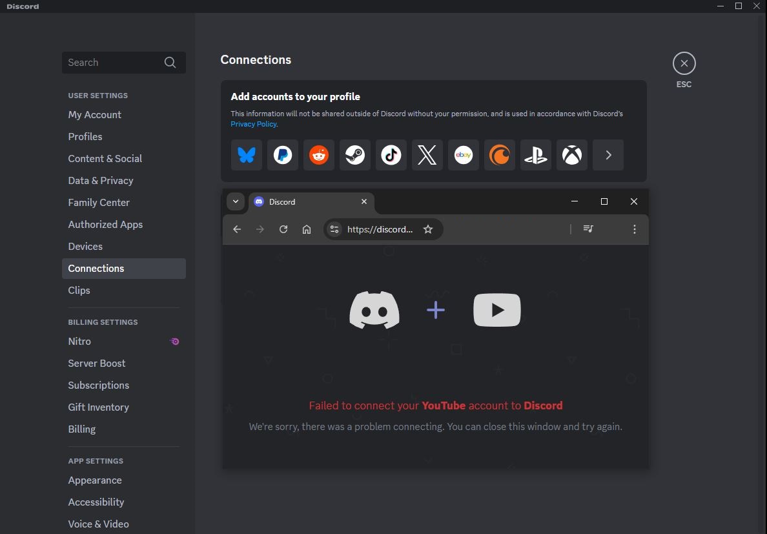Click the browser home button

pos(307,229)
